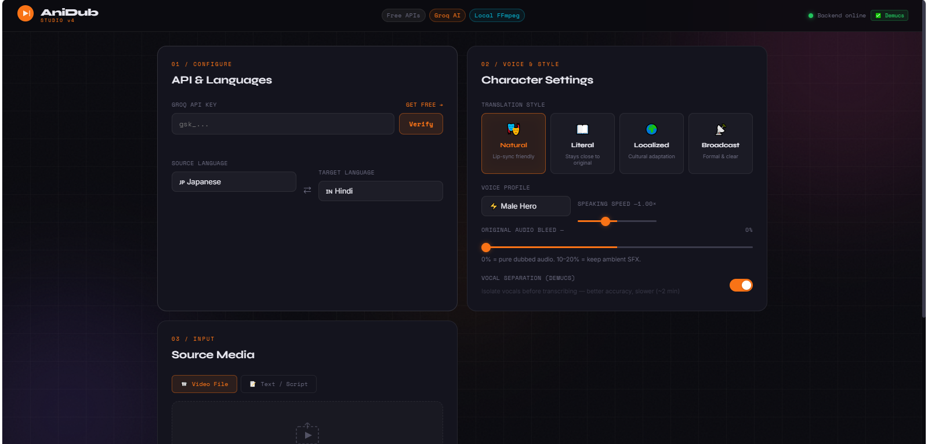Viewport: 928px width, 444px height.
Task: Open the Source Language Japanese dropdown
Action: coord(234,181)
